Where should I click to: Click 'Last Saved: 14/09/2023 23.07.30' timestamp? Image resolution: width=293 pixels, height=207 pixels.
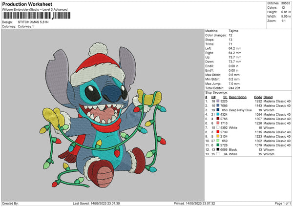[x=96, y=203]
